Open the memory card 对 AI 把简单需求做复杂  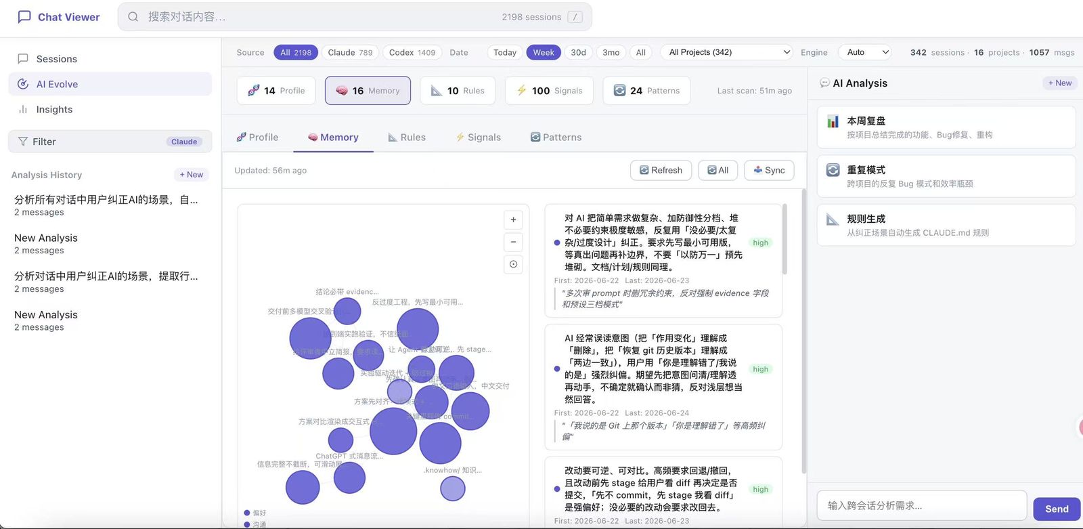click(x=663, y=261)
